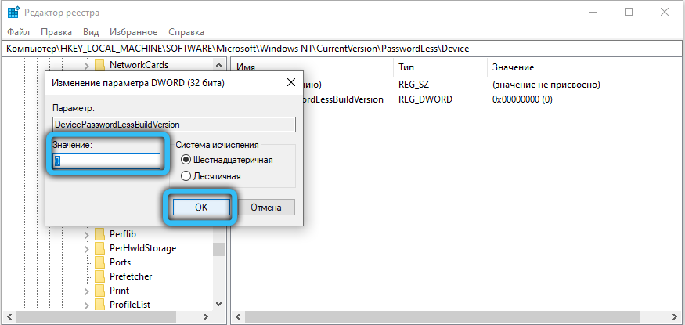
Task: Select the NetworkCards folder icon
Action: [x=99, y=64]
